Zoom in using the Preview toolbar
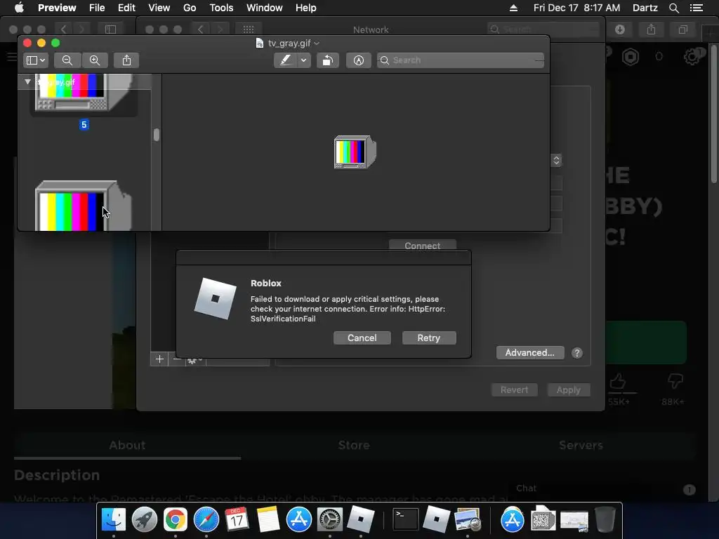 95,60
